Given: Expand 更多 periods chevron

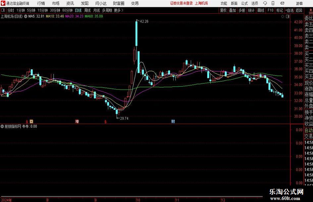Looking at the screenshot, I should pos(122,10).
